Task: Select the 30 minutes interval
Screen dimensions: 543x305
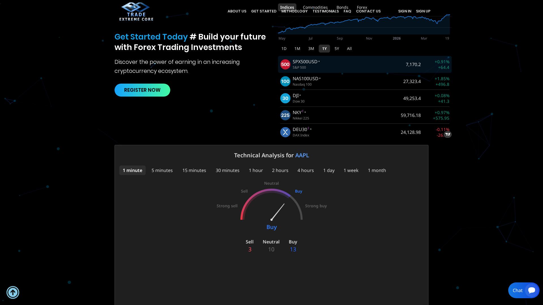Action: pyautogui.click(x=228, y=170)
